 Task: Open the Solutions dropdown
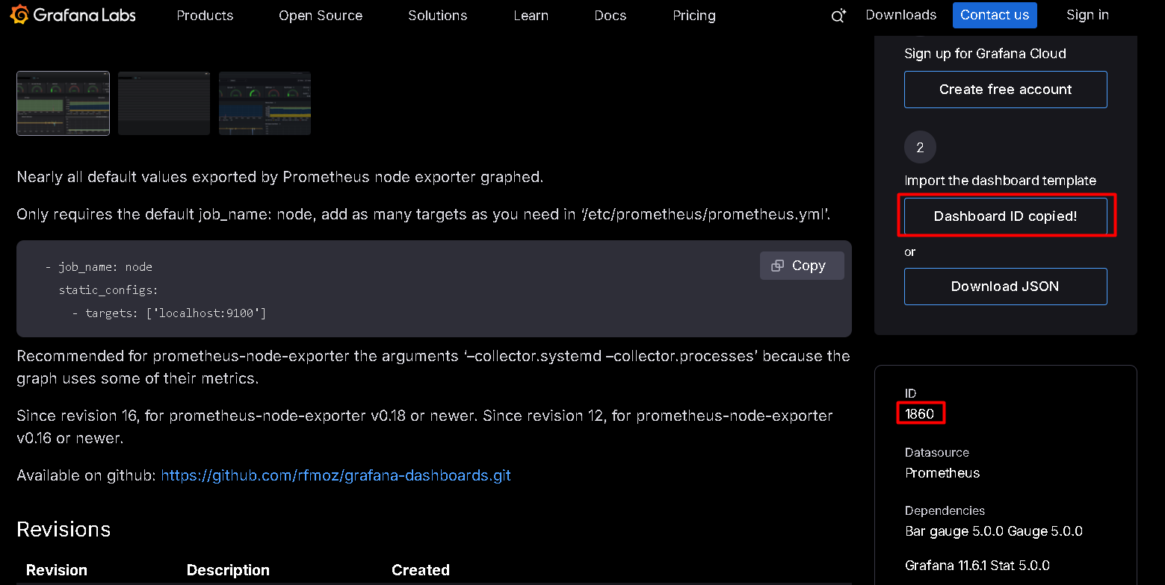click(437, 15)
